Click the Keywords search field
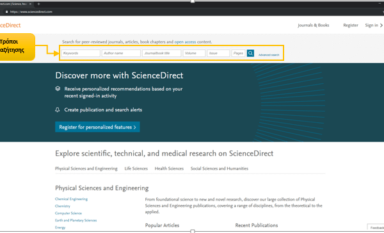The height and width of the screenshot is (233, 384). [x=81, y=53]
